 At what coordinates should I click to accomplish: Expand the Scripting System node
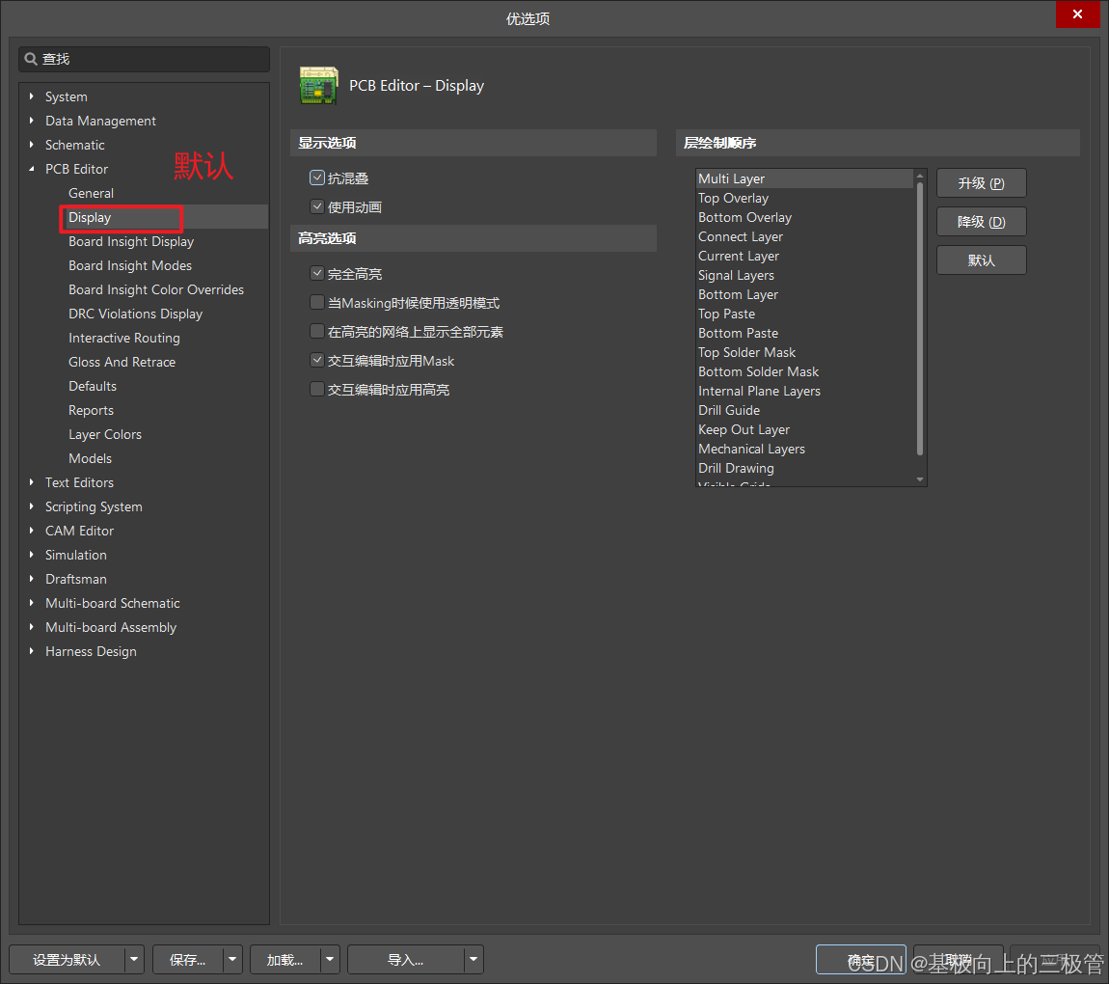pos(31,506)
